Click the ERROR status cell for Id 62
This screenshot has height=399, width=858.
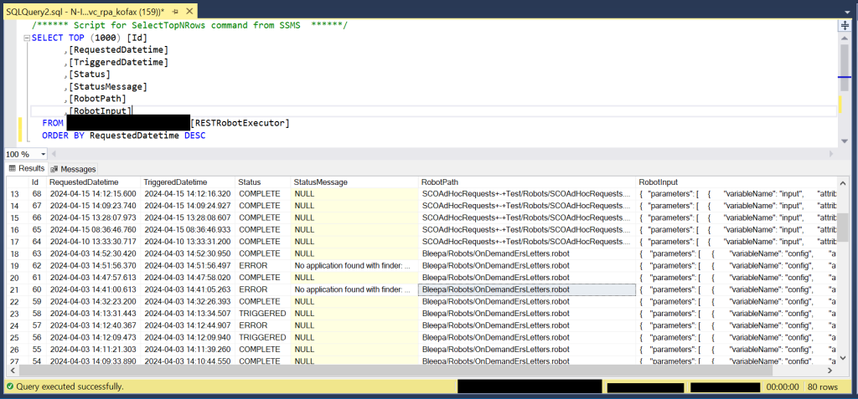click(263, 266)
